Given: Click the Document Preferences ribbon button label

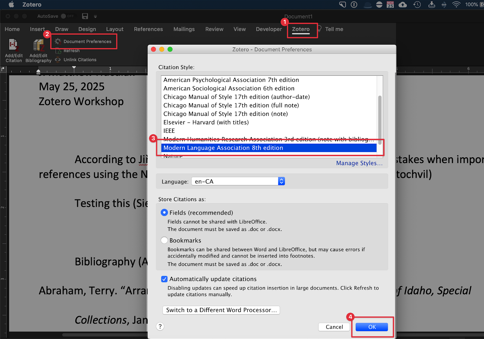Looking at the screenshot, I should (87, 41).
